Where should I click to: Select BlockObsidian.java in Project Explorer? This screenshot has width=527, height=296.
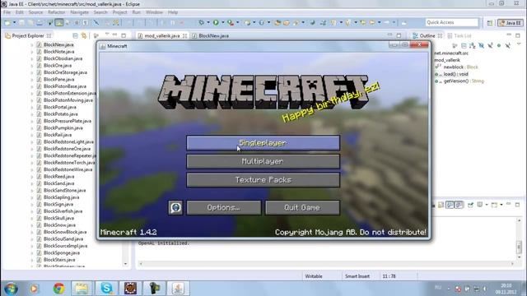63,58
